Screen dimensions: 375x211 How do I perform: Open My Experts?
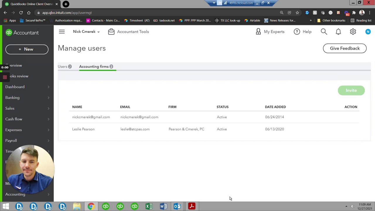270,32
